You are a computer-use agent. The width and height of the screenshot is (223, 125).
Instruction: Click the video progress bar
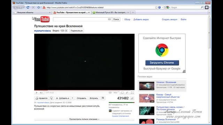point(84,90)
